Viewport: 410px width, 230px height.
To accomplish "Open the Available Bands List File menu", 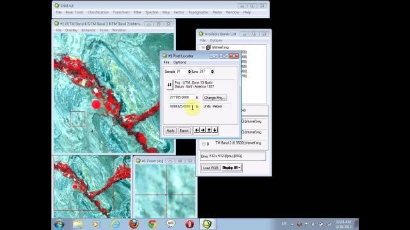I will (x=203, y=40).
